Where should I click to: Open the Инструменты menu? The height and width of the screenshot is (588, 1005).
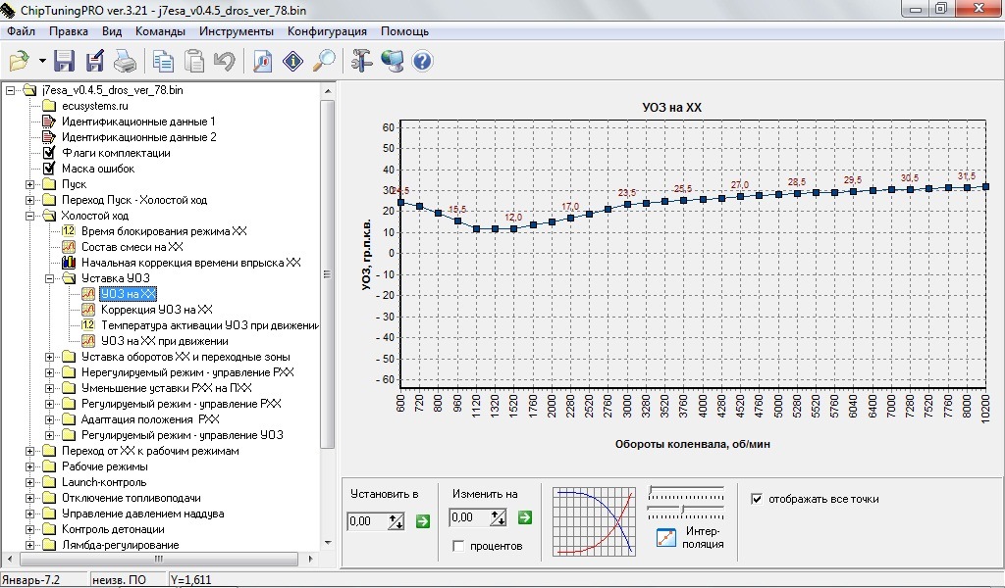coord(236,31)
